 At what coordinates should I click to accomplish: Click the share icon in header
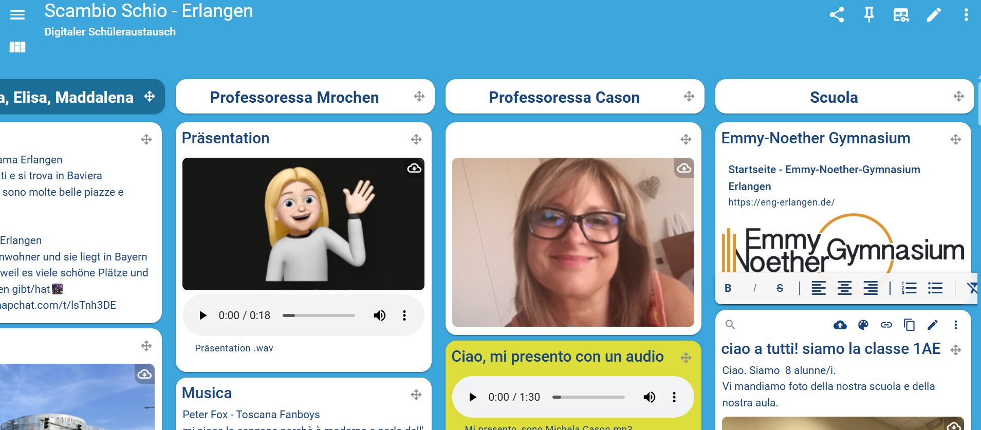837,14
